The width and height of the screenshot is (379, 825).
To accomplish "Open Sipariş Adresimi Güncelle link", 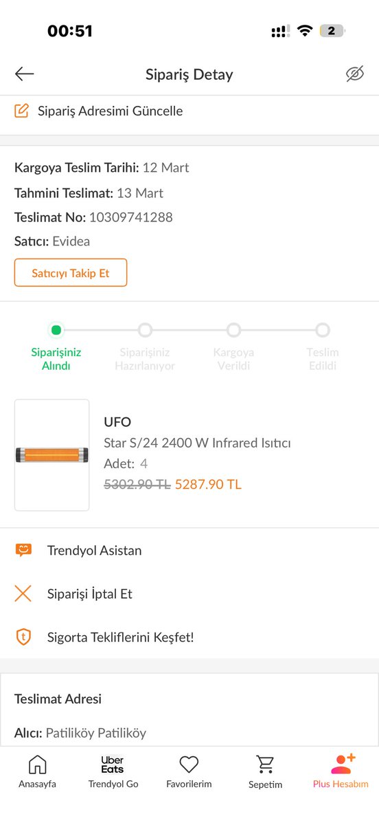I will point(110,111).
